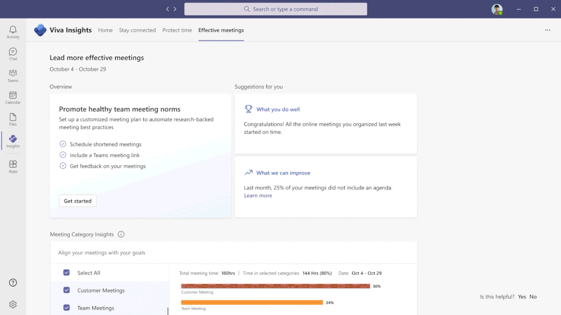Open Apps store icon in sidebar
The width and height of the screenshot is (561, 315).
(x=13, y=166)
